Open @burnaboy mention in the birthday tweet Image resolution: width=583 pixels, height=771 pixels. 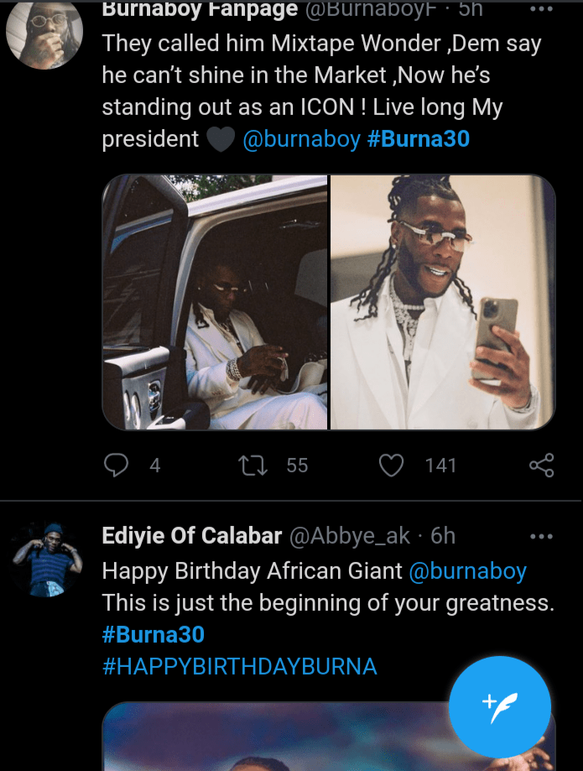(467, 572)
